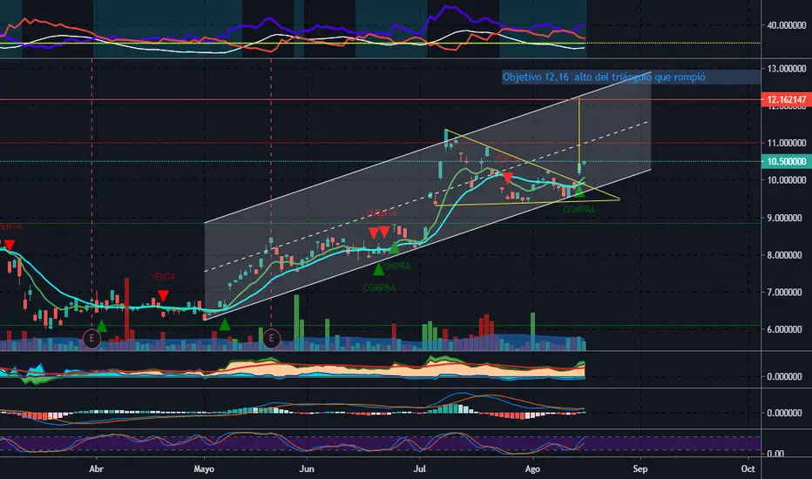Click the 6.000000 price scale label
Screen dimensions: 812x479
tap(786, 329)
